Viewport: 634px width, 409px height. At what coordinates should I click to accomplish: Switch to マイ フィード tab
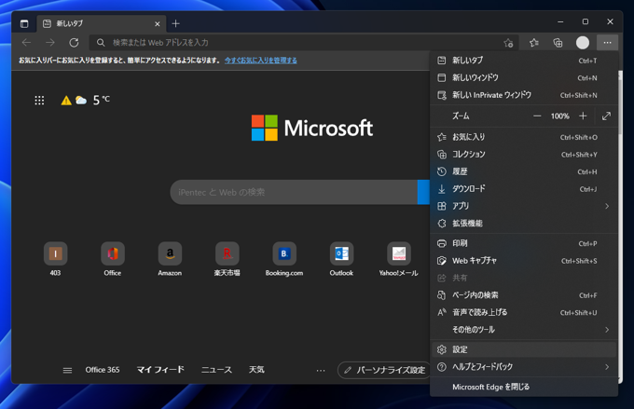(x=160, y=370)
